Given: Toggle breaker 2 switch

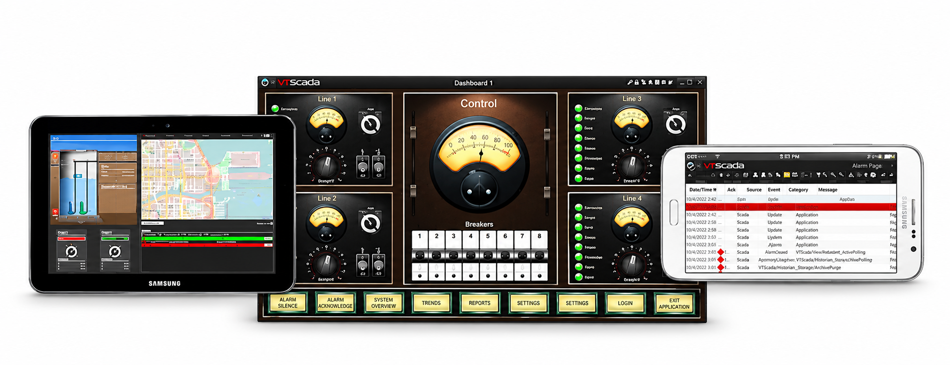Looking at the screenshot, I should (x=436, y=256).
